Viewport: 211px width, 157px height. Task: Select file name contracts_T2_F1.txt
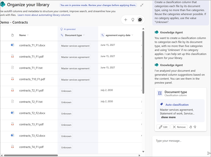(31, 102)
